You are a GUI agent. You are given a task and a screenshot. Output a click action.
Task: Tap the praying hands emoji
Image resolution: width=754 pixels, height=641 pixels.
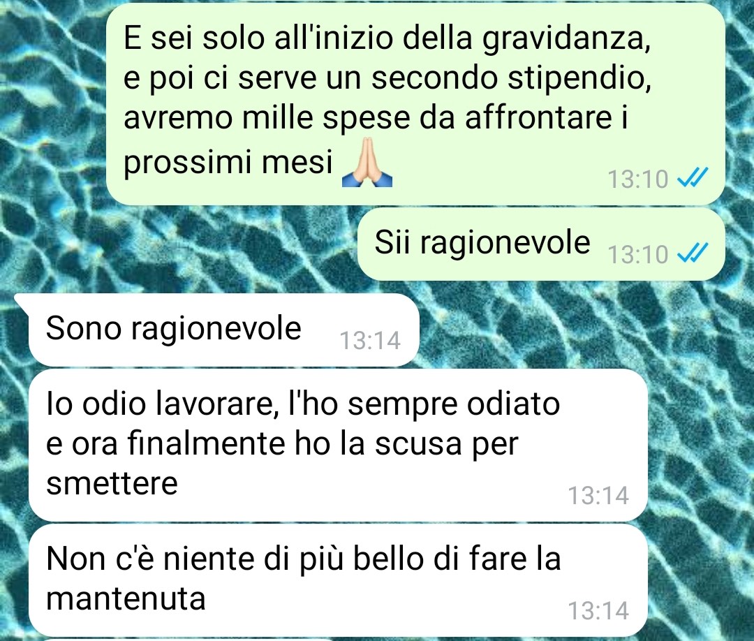367,162
